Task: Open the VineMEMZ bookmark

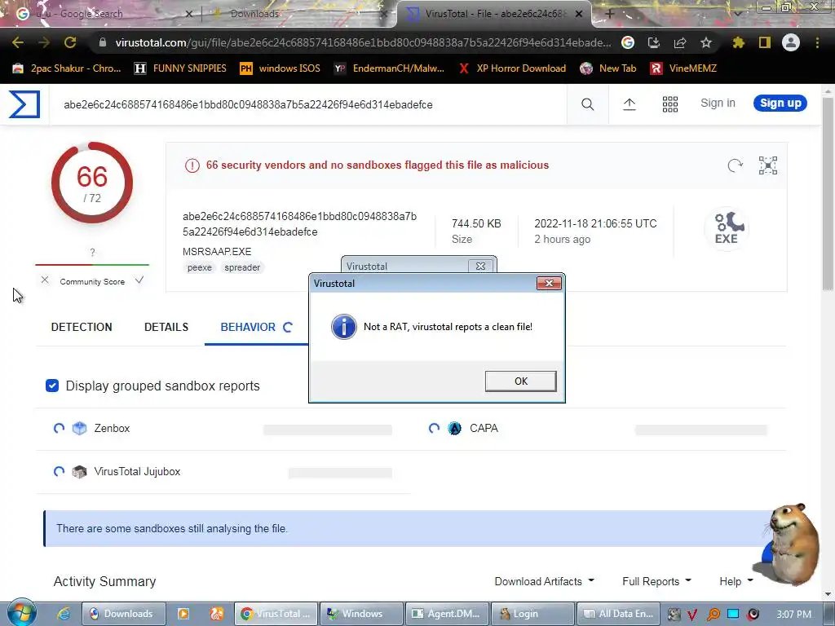Action: pos(684,68)
